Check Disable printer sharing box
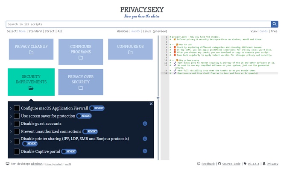The height and width of the screenshot is (171, 284). [17, 142]
